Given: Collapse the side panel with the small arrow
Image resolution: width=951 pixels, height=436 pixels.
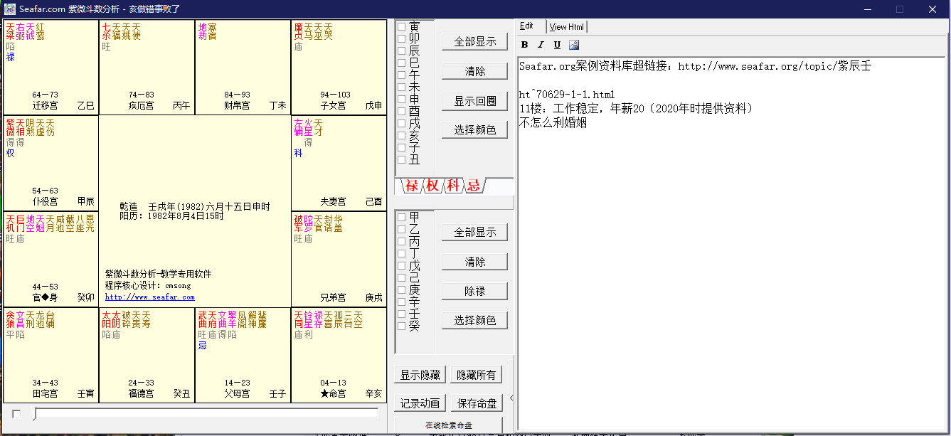Looking at the screenshot, I should 512,398.
